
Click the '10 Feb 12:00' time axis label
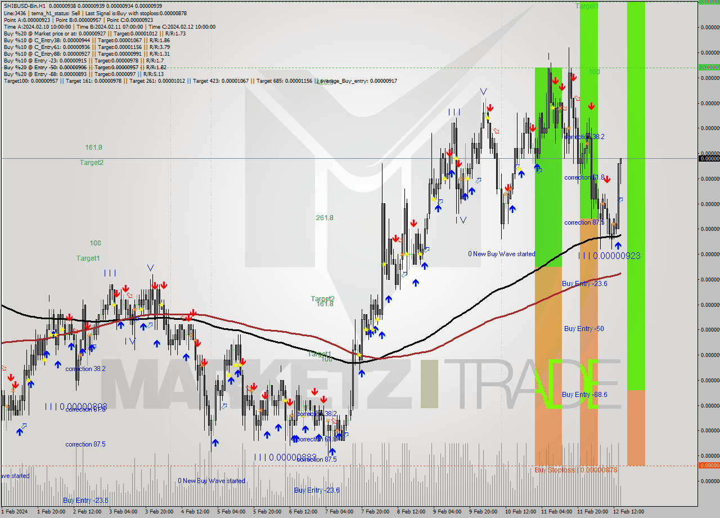[x=520, y=511]
